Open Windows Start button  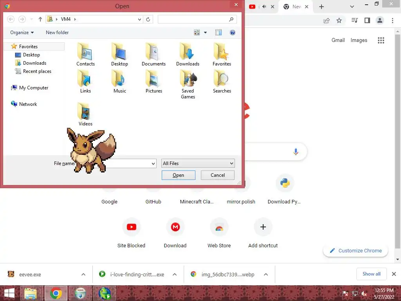tap(9, 293)
